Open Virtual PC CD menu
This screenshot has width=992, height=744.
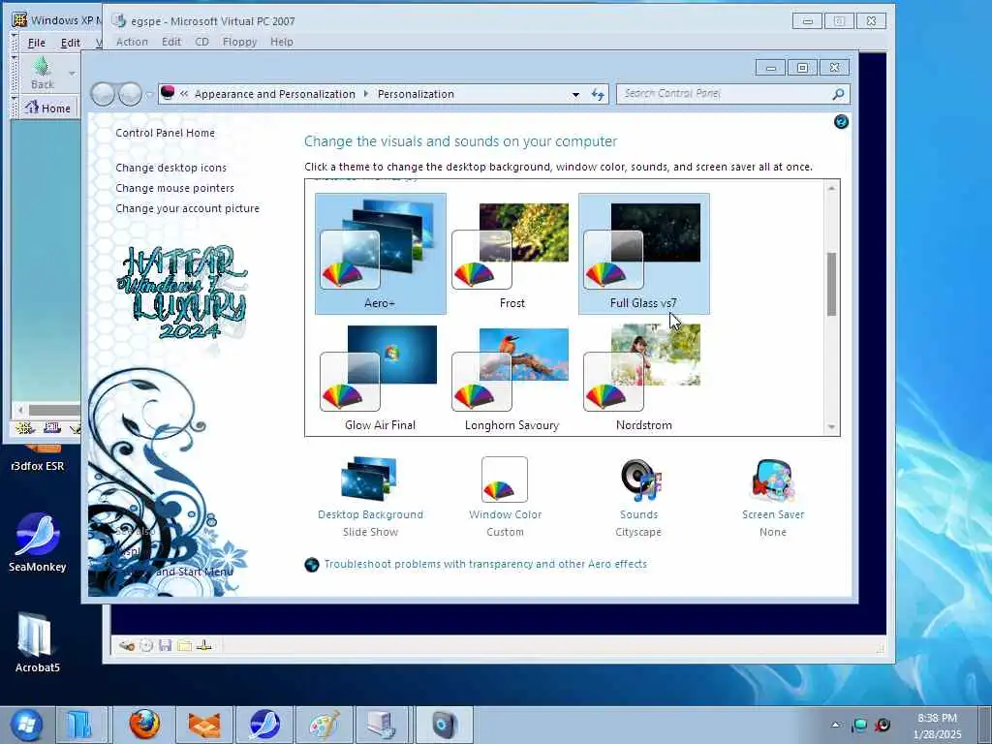point(201,42)
